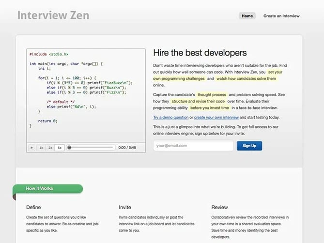Click the middle of the playback progress track
This screenshot has height=243, width=324.
click(x=92, y=147)
